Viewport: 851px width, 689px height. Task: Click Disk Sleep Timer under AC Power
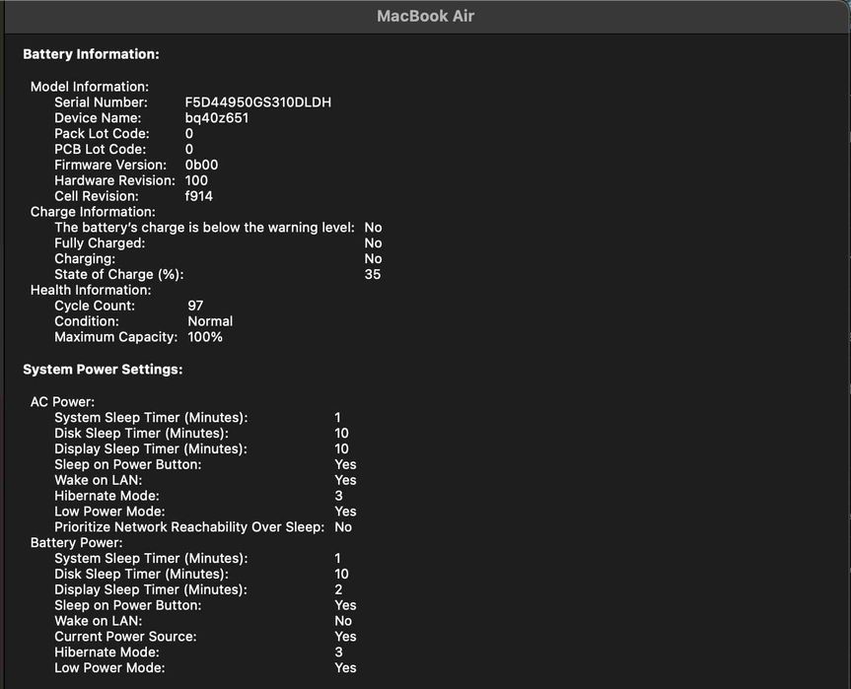tap(141, 434)
